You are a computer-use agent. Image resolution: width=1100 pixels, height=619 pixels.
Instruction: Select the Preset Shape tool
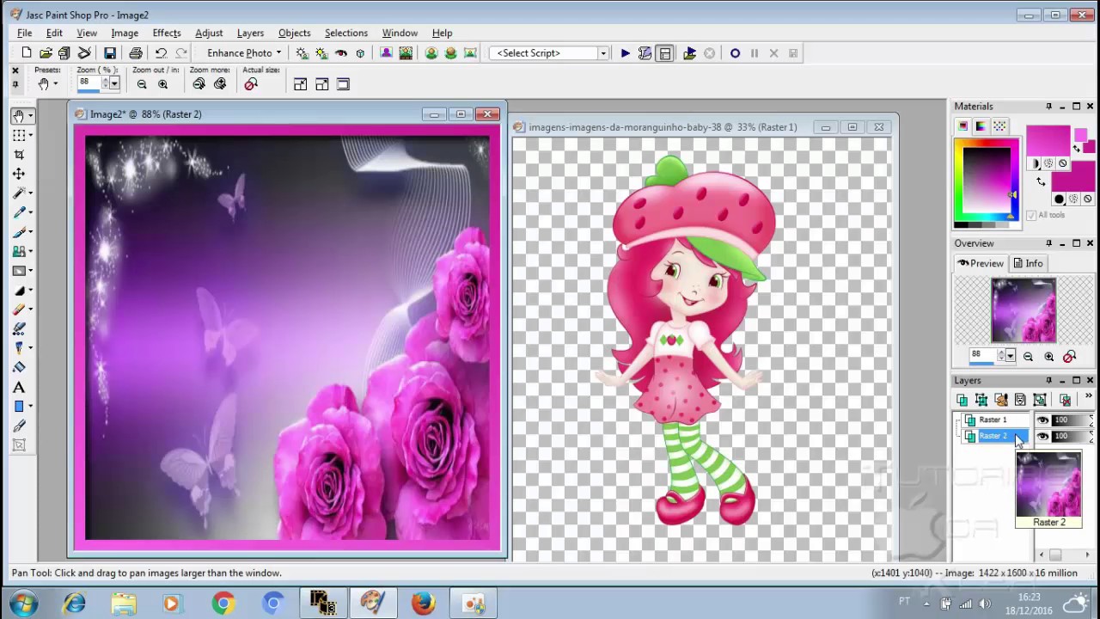(18, 406)
